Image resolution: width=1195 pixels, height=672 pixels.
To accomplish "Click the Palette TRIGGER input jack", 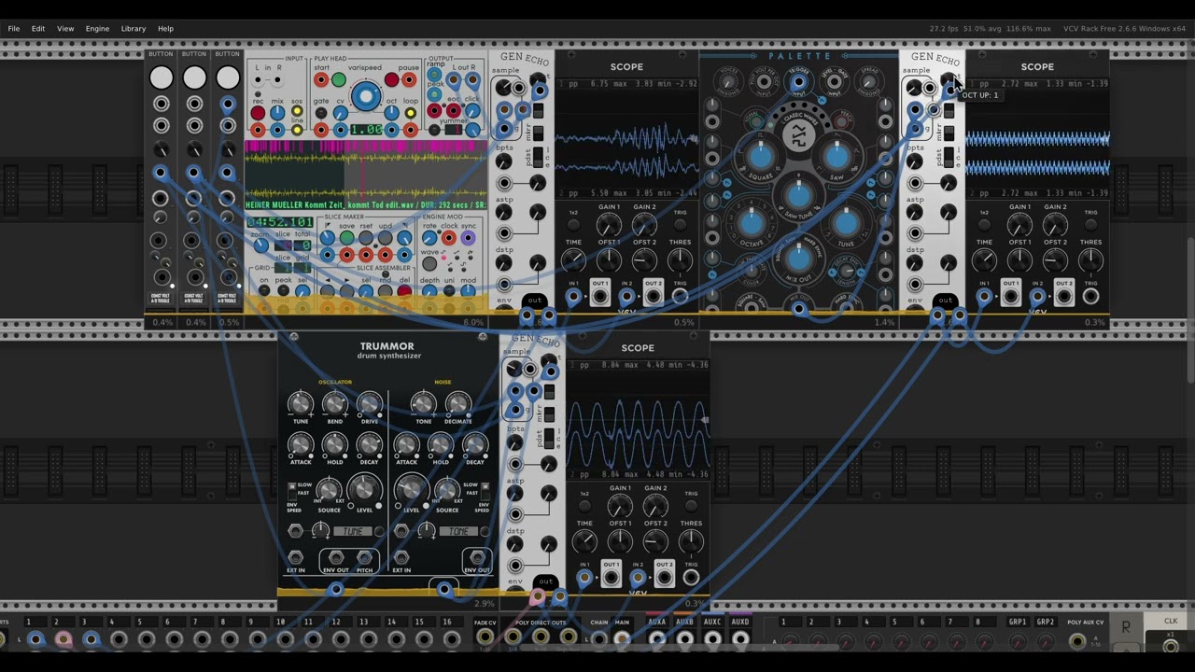I will point(799,81).
